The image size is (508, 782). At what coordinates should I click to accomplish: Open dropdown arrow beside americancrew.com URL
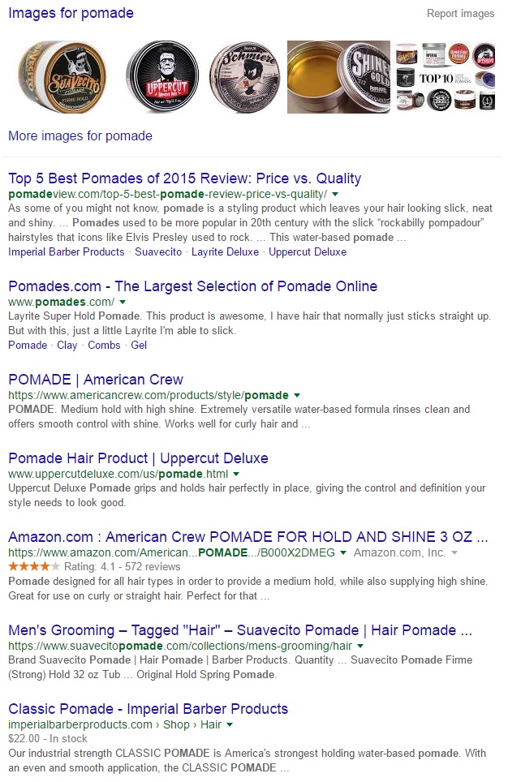296,396
